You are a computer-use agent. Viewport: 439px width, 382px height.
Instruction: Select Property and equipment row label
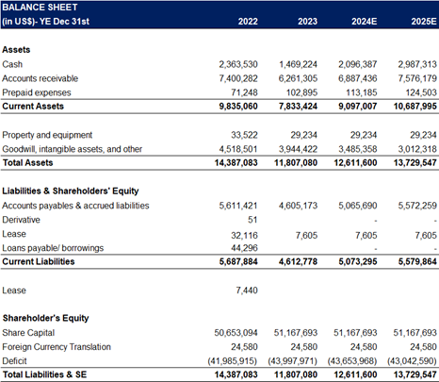coord(47,135)
